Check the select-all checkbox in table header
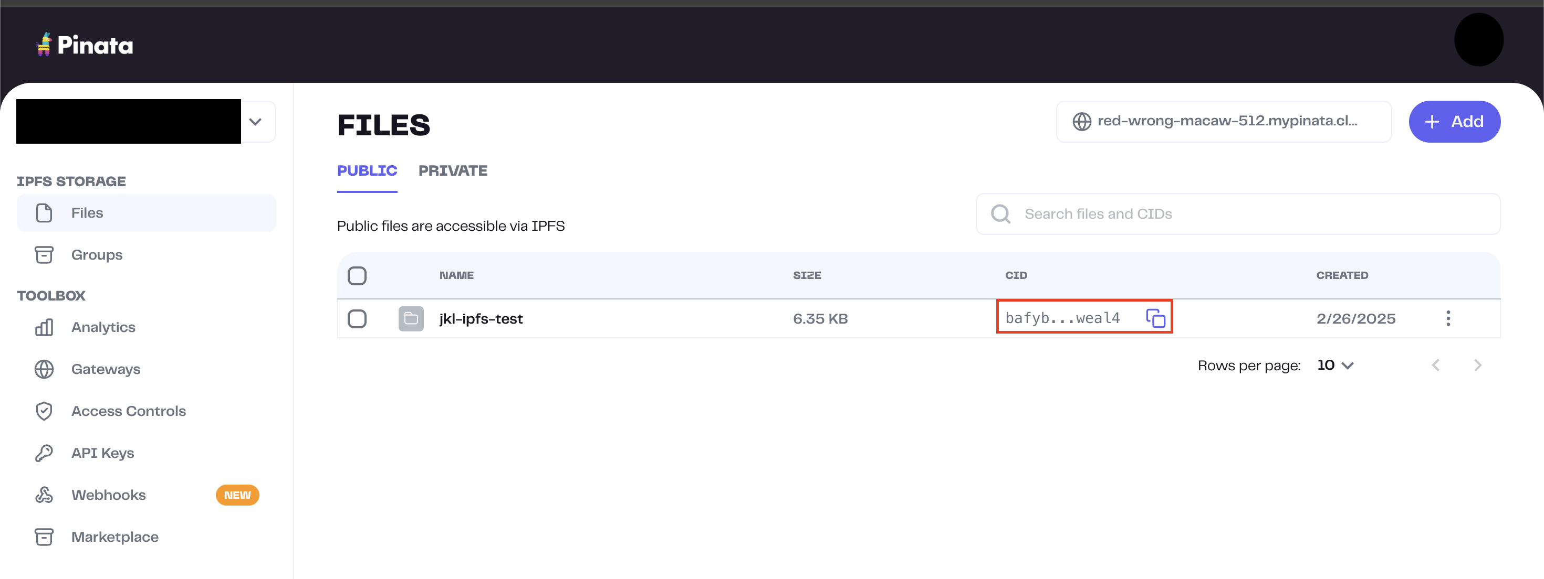Viewport: 1544px width, 579px height. pos(357,275)
